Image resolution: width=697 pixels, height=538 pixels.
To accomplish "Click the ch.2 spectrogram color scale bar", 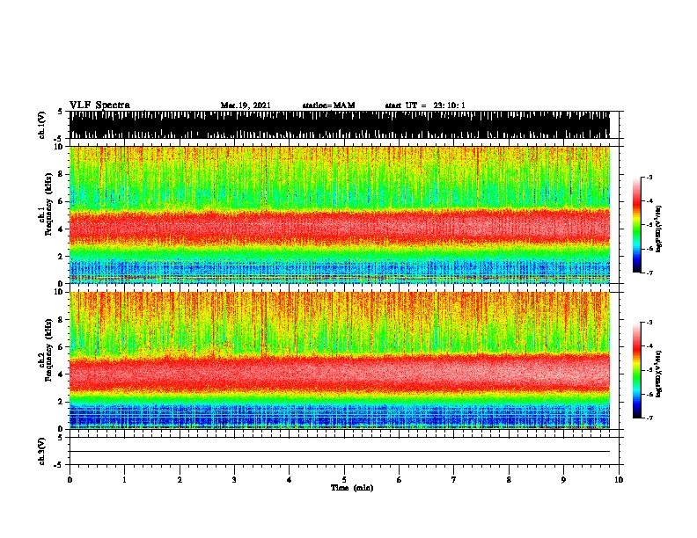I will point(637,370).
